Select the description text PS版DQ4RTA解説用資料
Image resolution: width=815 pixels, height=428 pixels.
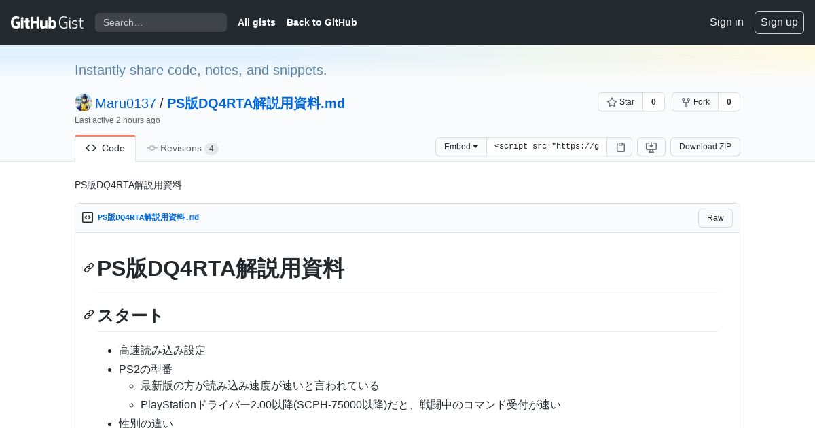(128, 185)
